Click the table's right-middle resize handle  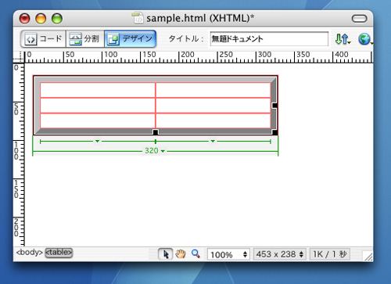pos(274,106)
